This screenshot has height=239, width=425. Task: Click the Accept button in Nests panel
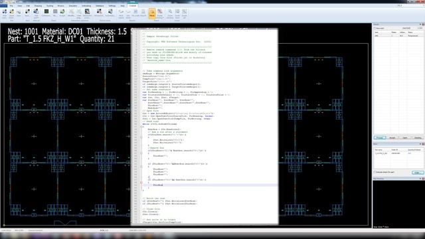pyautogui.click(x=392, y=137)
